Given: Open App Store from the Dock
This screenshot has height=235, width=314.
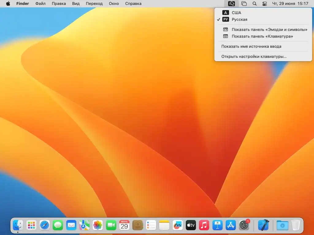Looking at the screenshot, I should click(231, 225).
